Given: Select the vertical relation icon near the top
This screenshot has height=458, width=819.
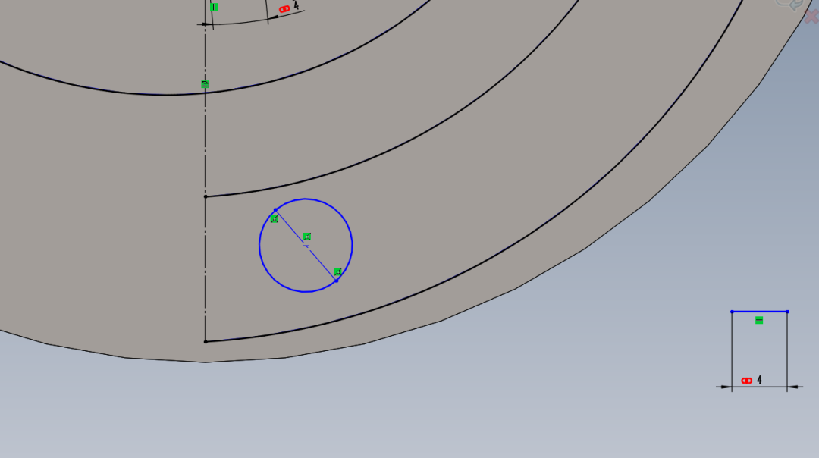Looking at the screenshot, I should [x=214, y=7].
